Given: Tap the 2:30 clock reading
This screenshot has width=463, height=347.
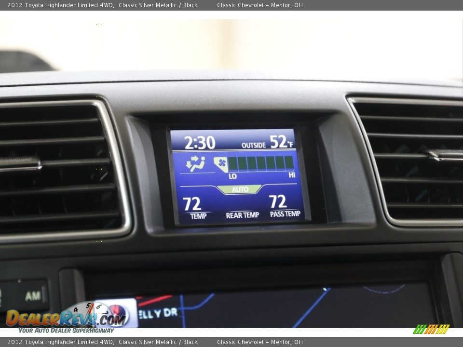Looking at the screenshot, I should pos(200,143).
